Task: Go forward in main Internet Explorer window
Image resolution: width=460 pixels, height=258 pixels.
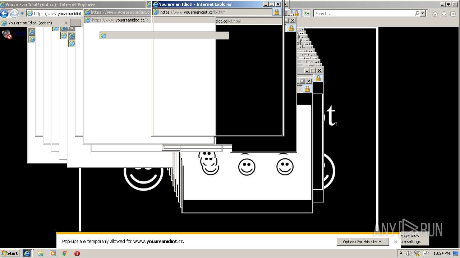Action: 14,14
